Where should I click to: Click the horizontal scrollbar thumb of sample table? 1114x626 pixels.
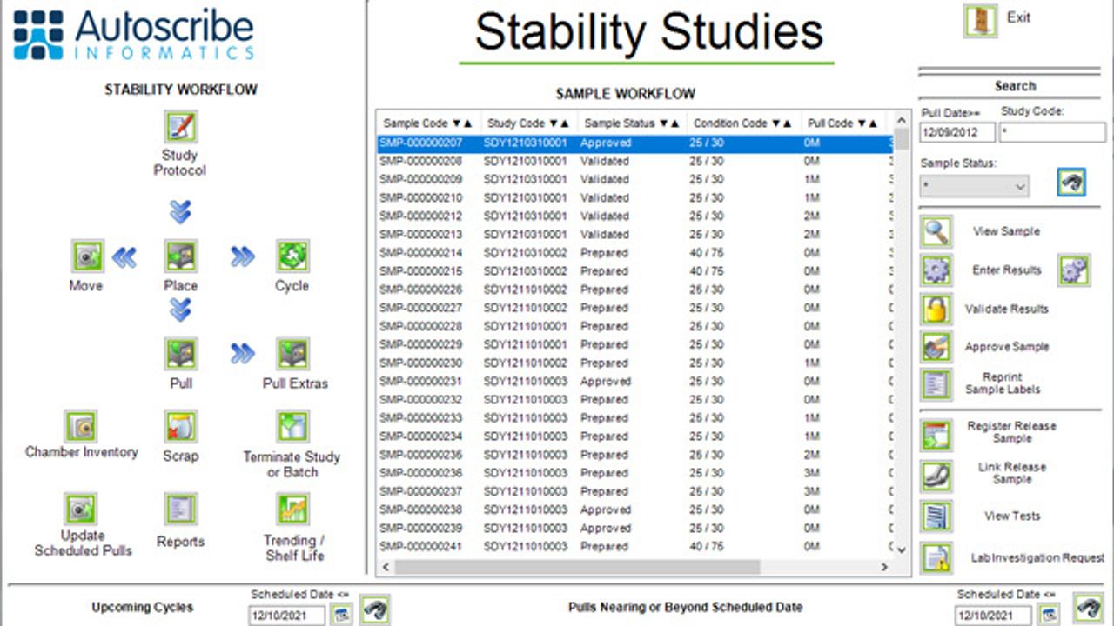577,567
